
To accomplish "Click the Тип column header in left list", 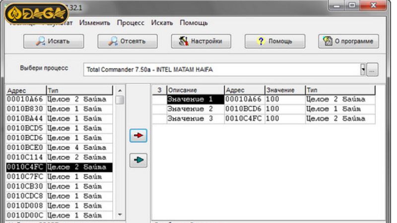I will coord(79,90).
